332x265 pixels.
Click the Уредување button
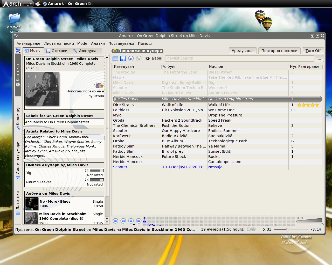243,51
